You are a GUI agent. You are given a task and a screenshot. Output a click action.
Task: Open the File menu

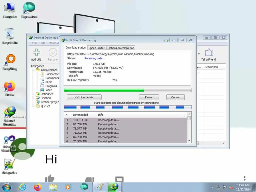[x=43, y=43]
